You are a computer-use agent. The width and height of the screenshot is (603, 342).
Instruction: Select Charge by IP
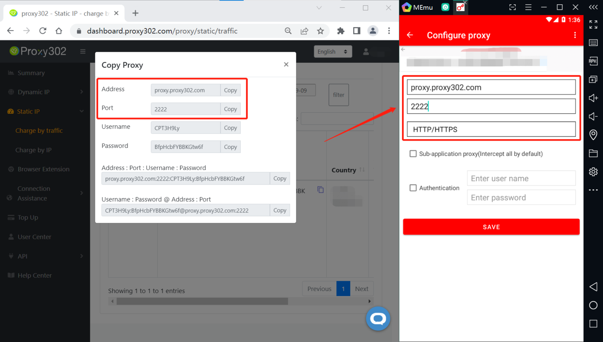click(33, 150)
